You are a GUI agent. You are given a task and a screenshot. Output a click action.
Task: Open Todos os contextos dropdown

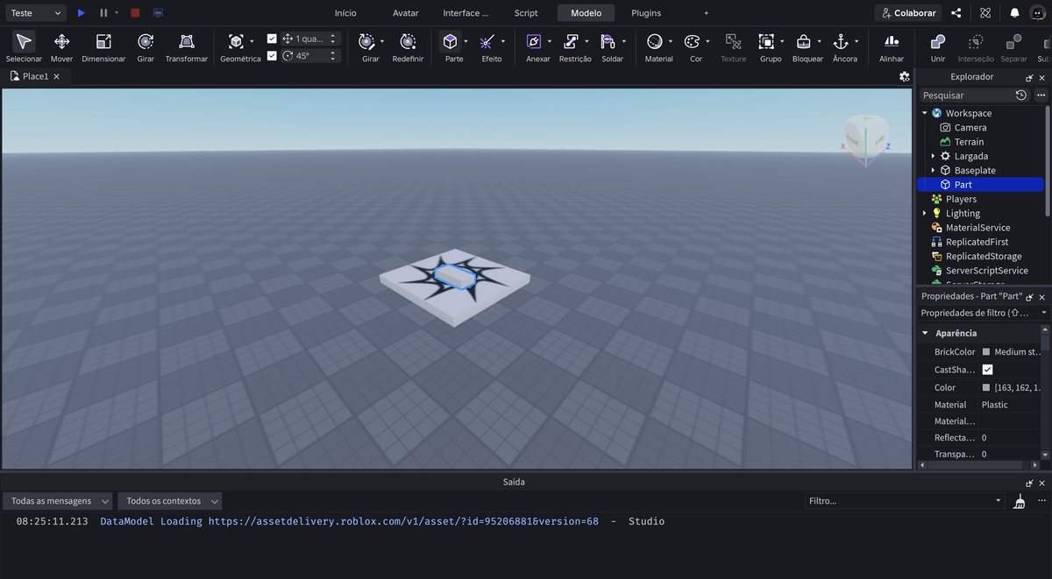coord(170,501)
